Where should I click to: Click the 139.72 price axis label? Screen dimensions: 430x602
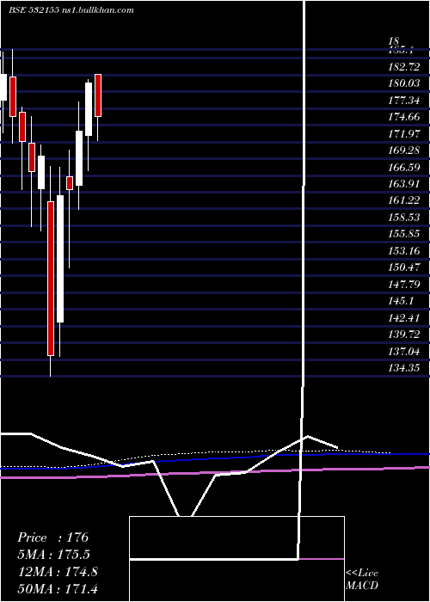tap(403, 335)
